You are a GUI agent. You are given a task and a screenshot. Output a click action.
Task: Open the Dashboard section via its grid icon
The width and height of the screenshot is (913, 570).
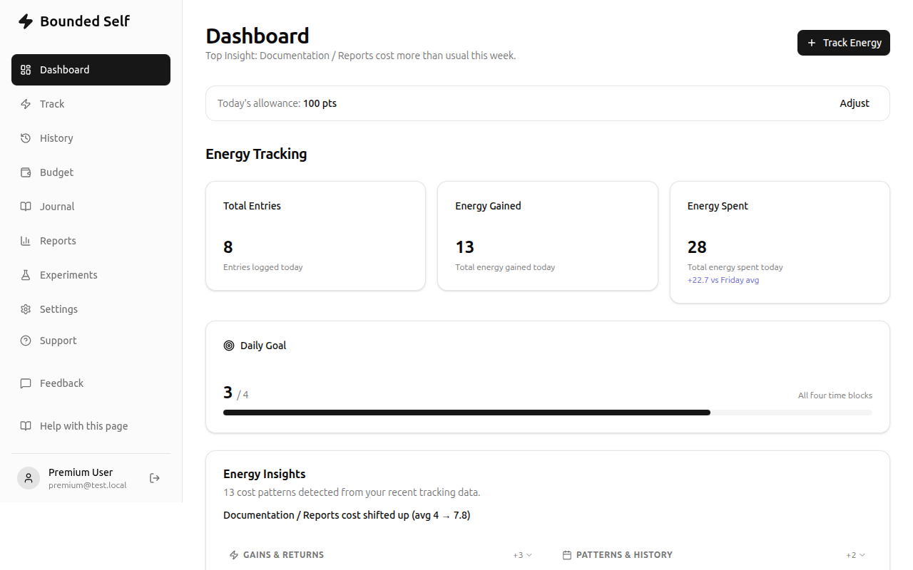pyautogui.click(x=26, y=69)
